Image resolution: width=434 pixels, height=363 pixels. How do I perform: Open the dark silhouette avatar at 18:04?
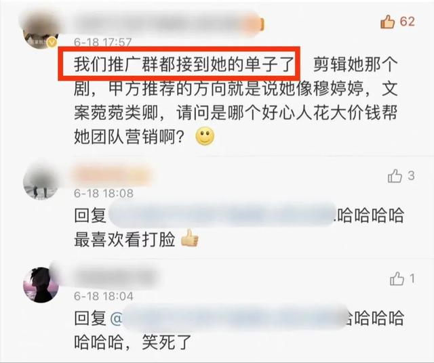(41, 284)
